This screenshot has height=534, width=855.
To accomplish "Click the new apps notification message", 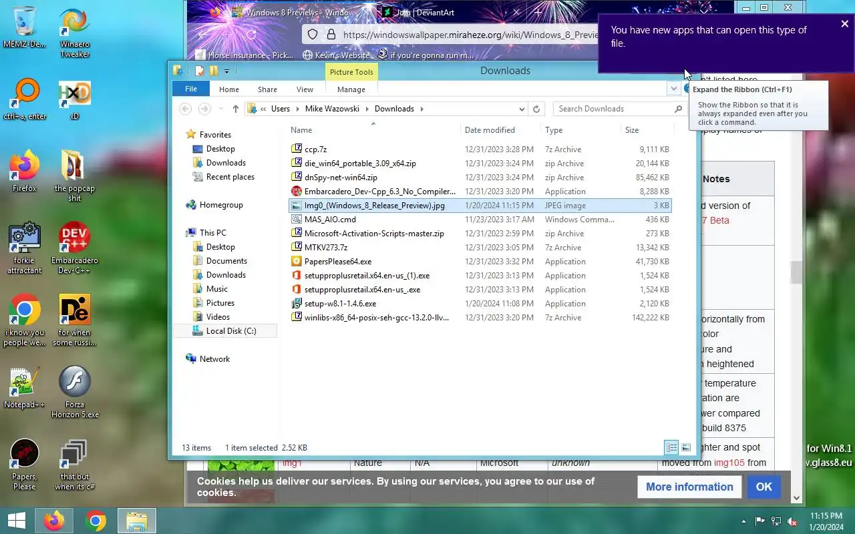I will (x=709, y=37).
